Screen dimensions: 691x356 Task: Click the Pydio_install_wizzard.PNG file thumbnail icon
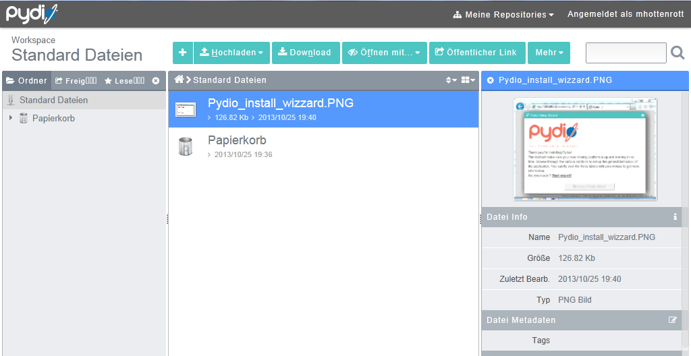[186, 109]
